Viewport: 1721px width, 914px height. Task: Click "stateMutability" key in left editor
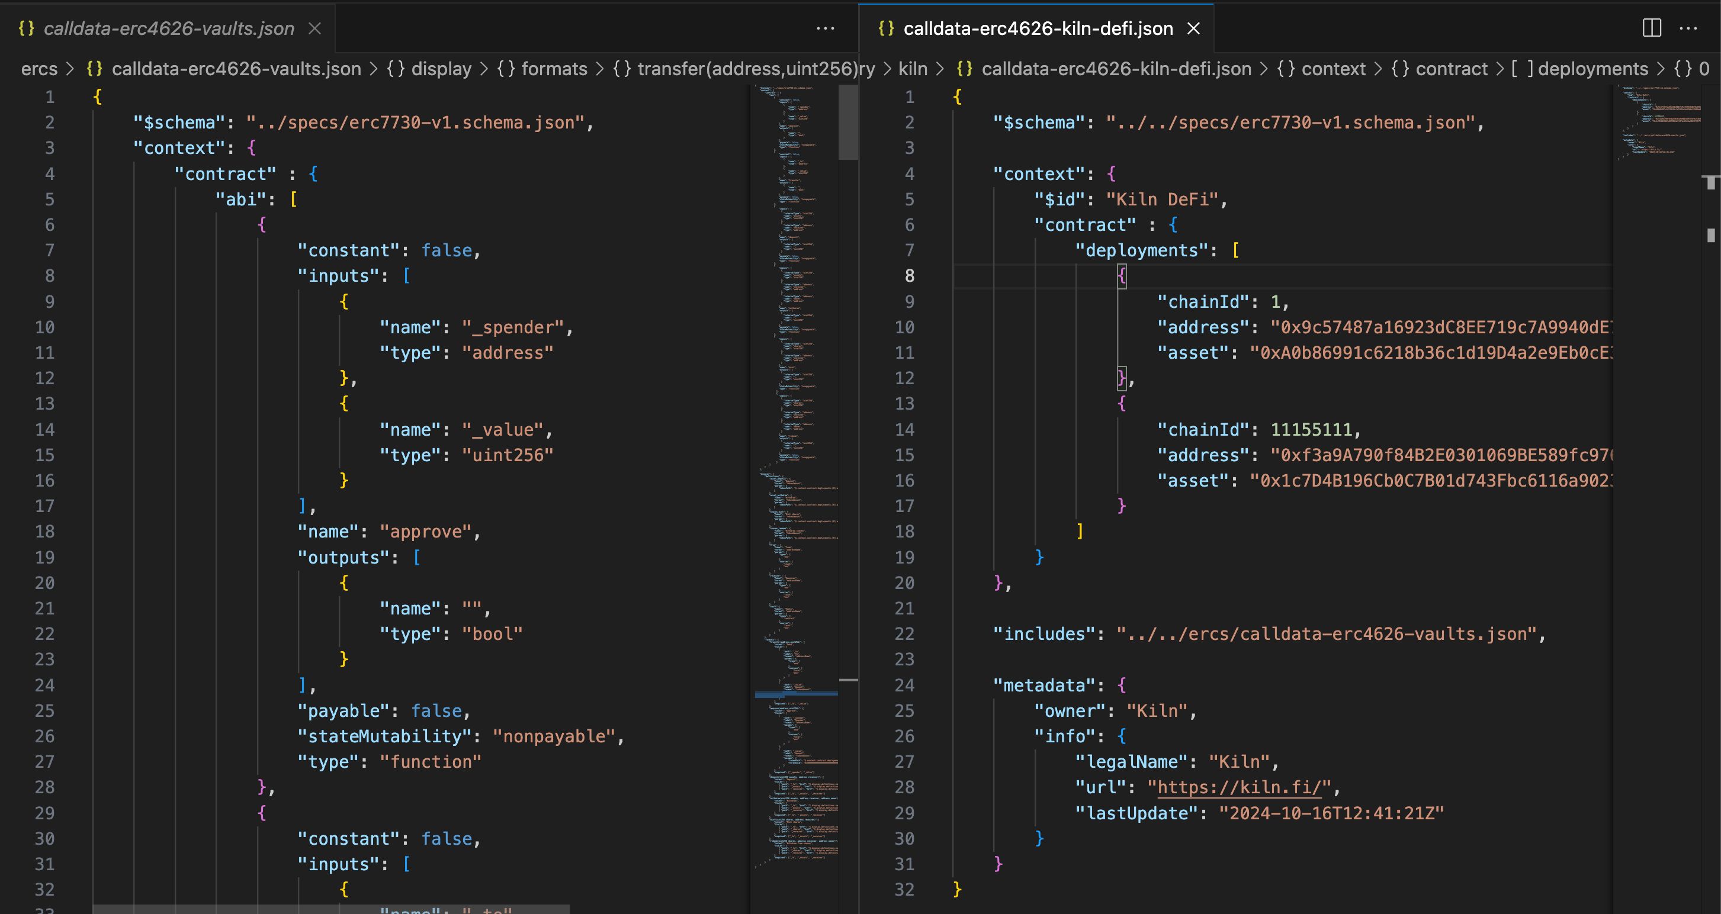coord(389,736)
